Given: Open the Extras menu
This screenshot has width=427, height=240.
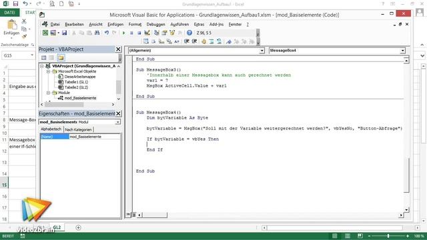Looking at the screenshot, I should click(199, 25).
